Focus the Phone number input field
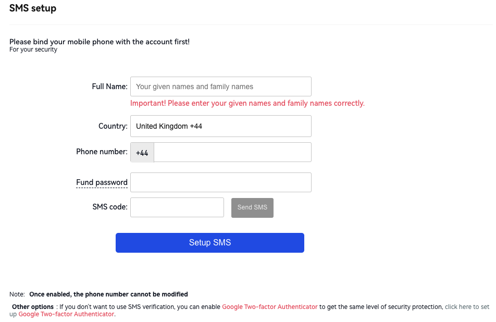 pos(232,153)
